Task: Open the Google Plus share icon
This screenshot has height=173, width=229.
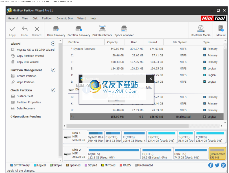Action: click(x=223, y=165)
